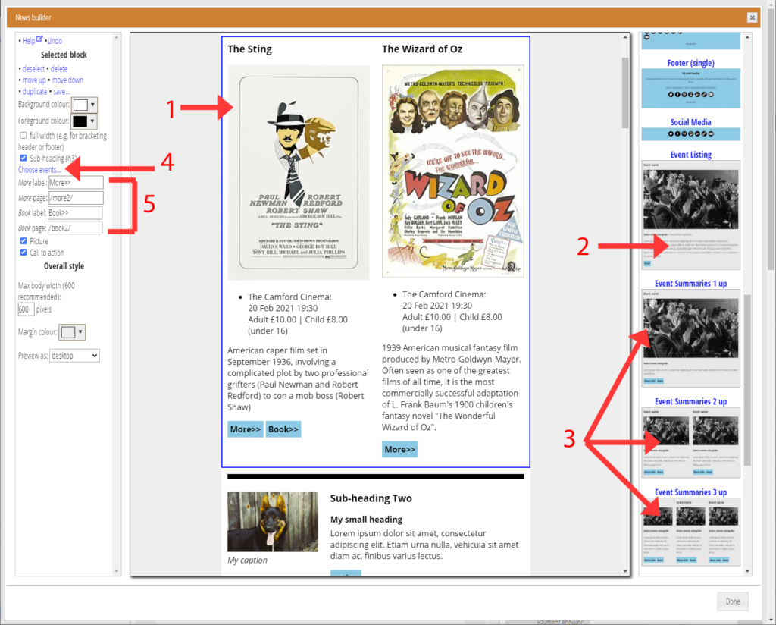Open the Margin colour picker
The width and height of the screenshot is (776, 625).
[72, 331]
